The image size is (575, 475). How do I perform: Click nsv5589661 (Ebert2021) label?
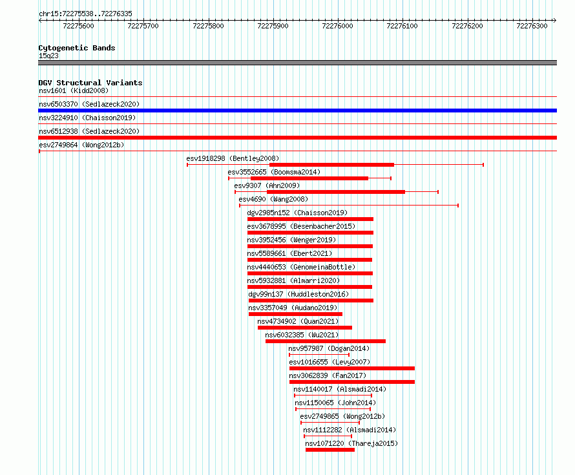289,253
